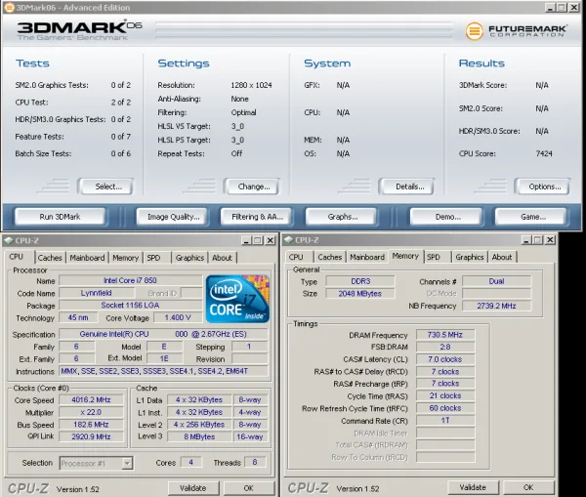This screenshot has width=586, height=497.
Task: Click the Core Voltage 1.400 V value
Action: 178,317
